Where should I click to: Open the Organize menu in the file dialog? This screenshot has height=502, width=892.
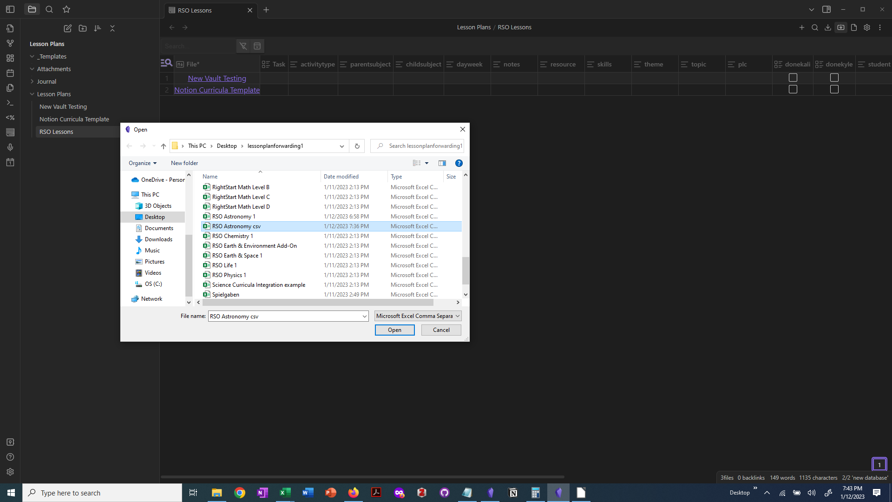tap(142, 163)
